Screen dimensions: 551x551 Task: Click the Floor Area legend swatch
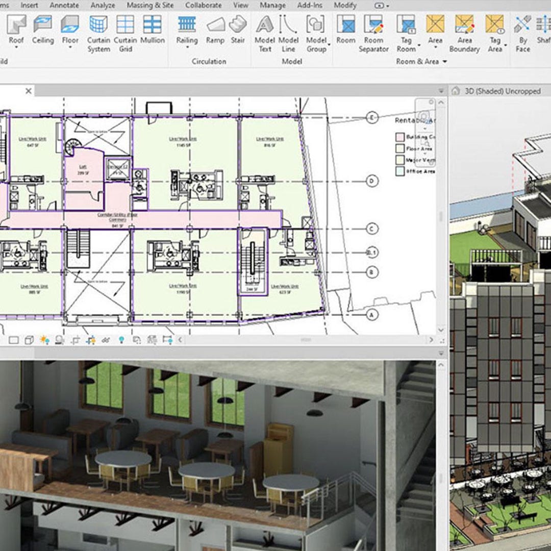(x=400, y=148)
